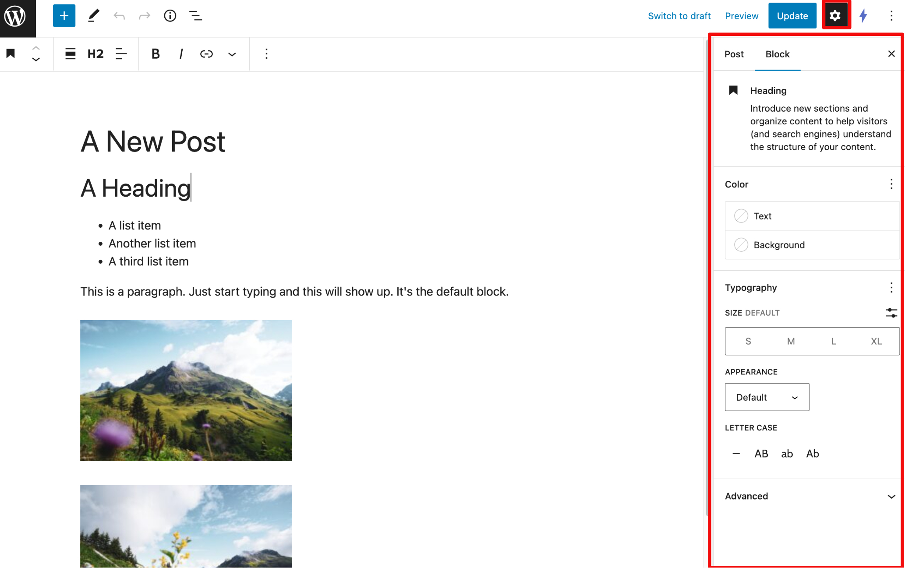This screenshot has width=905, height=568.
Task: Set a custom size with the slider icon
Action: 891,313
